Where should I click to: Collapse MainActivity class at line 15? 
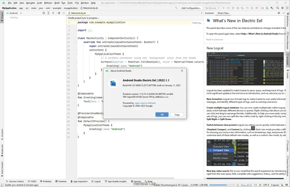coord(76,38)
